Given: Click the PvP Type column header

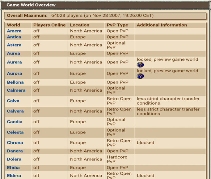Looking at the screenshot, I should coord(117,25).
